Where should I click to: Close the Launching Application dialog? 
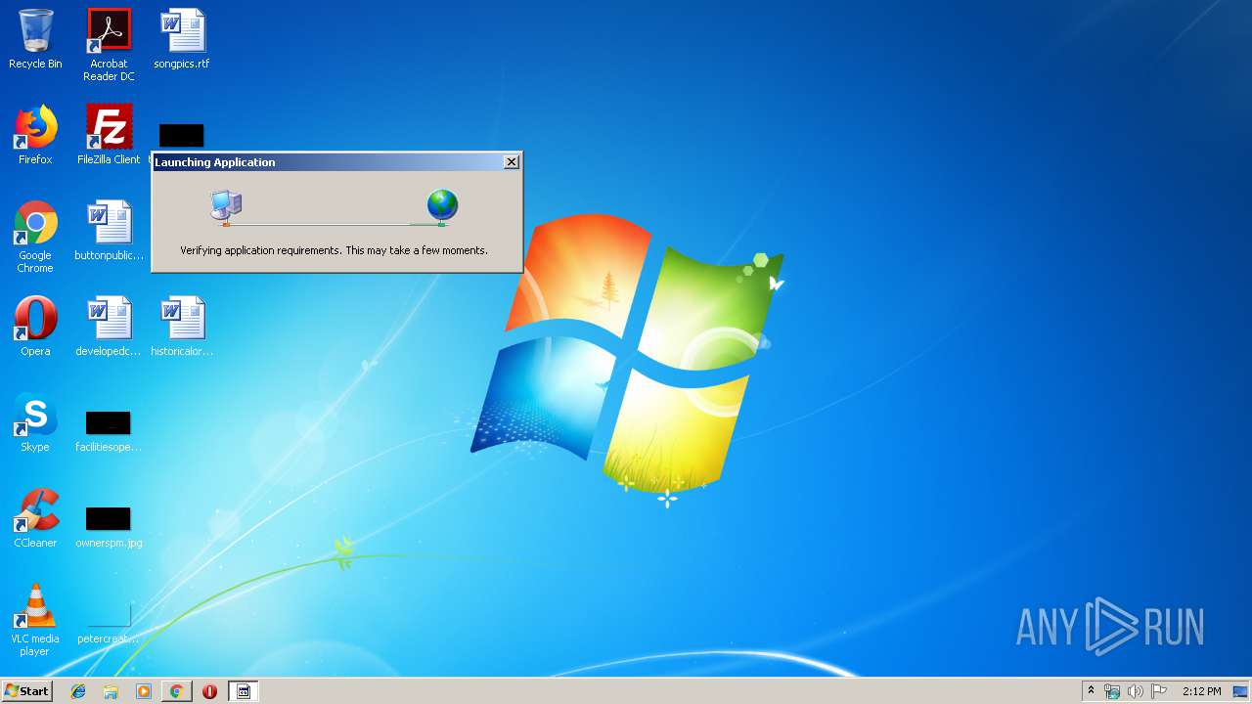tap(512, 162)
